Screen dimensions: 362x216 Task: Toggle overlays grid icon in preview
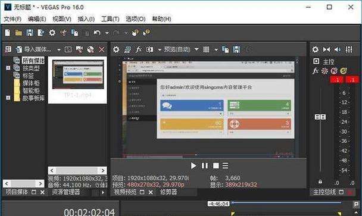[x=206, y=49]
